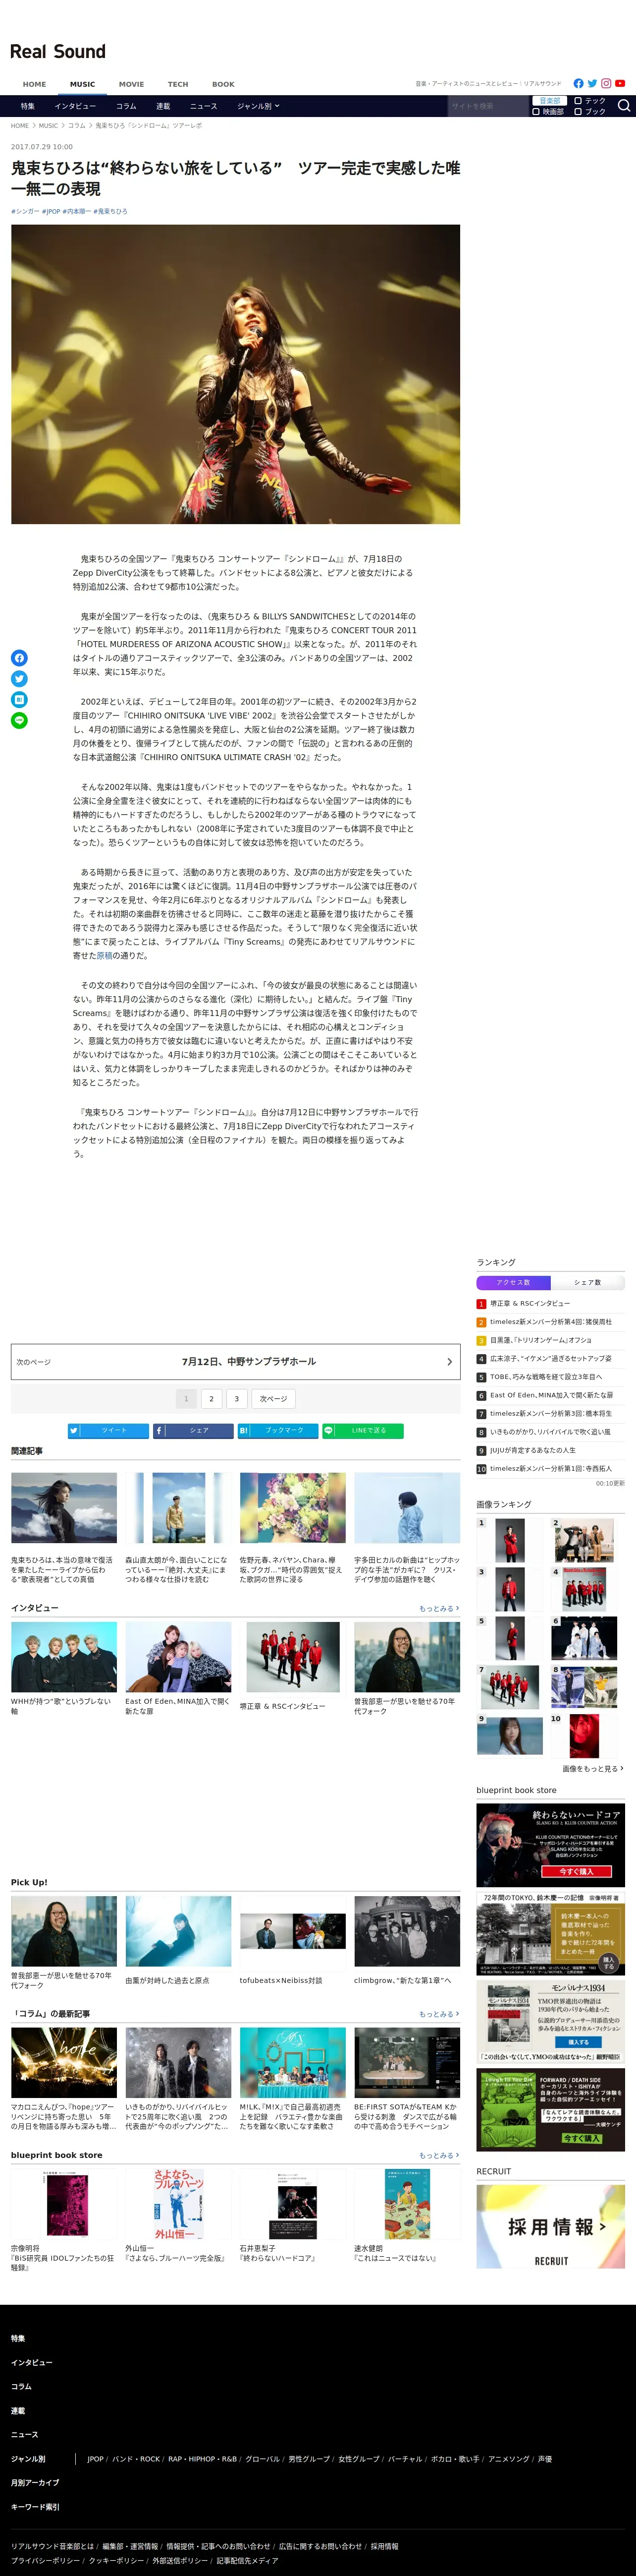
Task: Open the BOOK top tab
Action: click(224, 85)
